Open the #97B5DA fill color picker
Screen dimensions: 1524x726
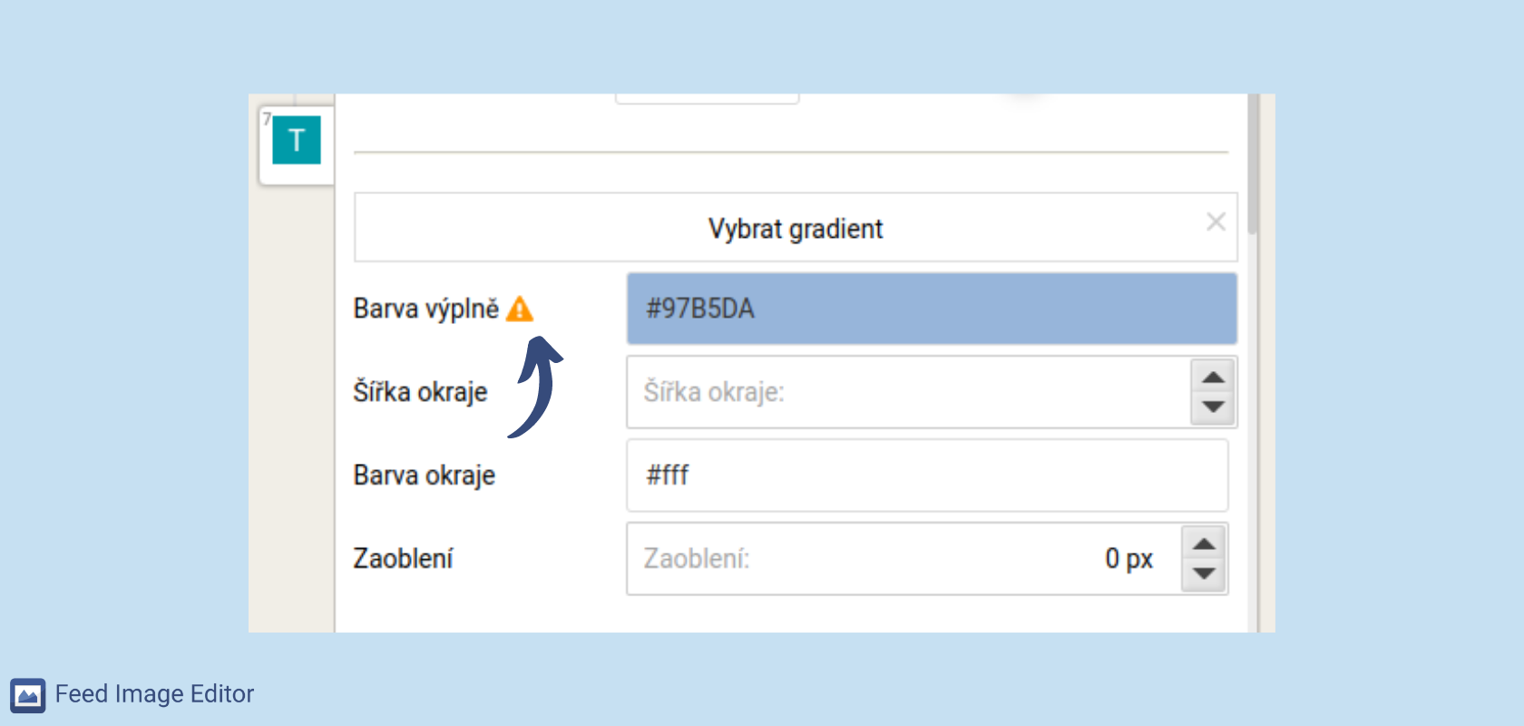click(932, 309)
